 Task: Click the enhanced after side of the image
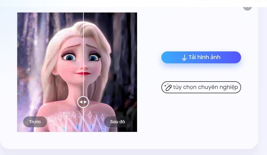110,72
